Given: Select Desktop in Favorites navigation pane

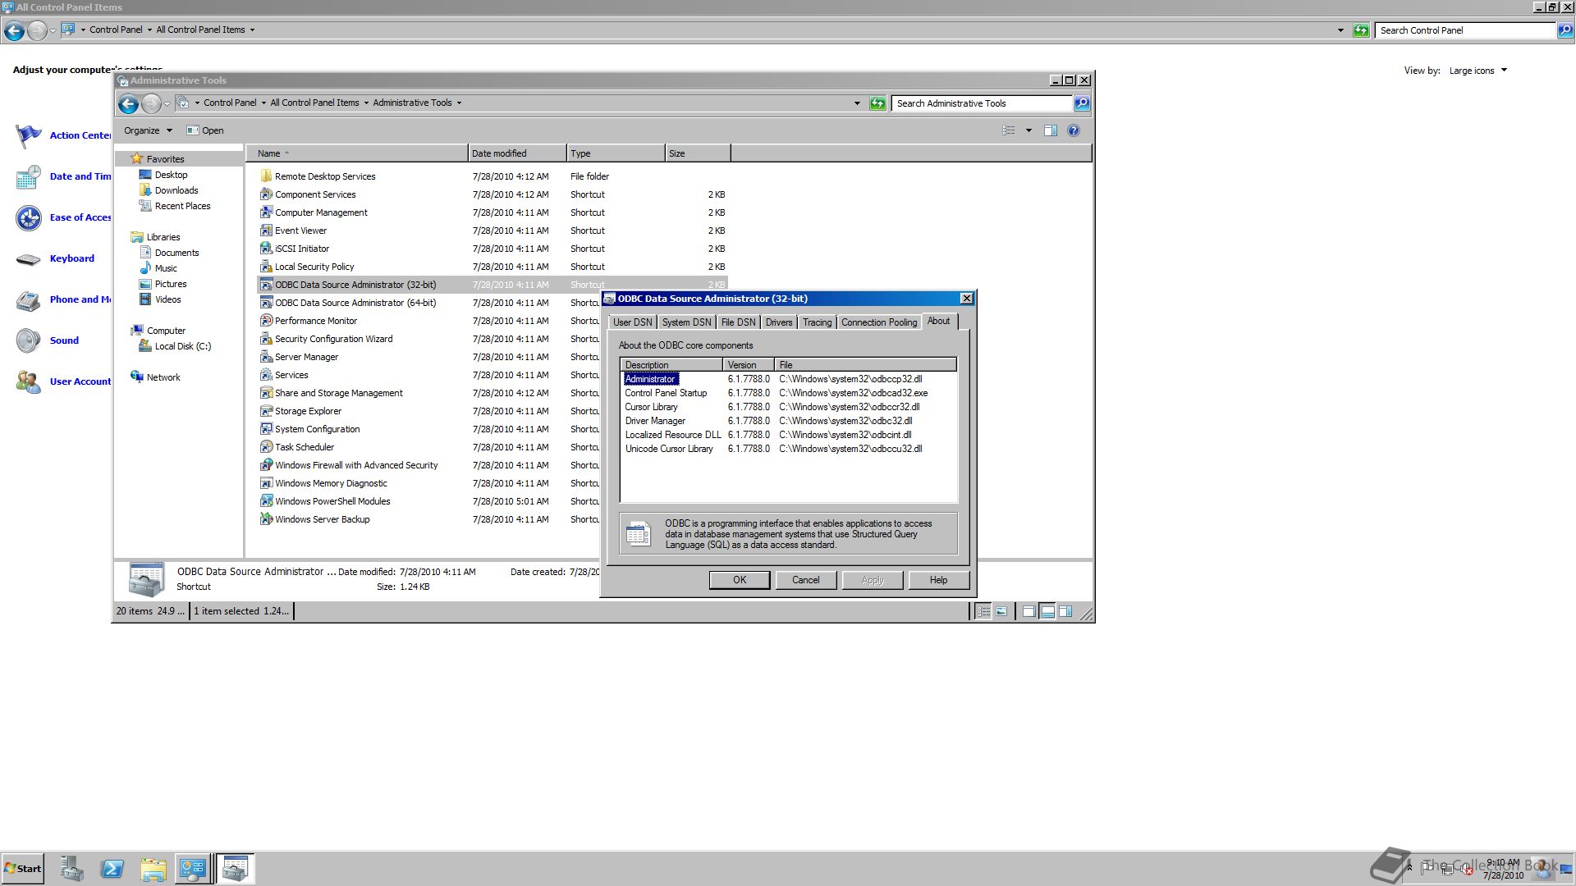Looking at the screenshot, I should click(x=163, y=175).
